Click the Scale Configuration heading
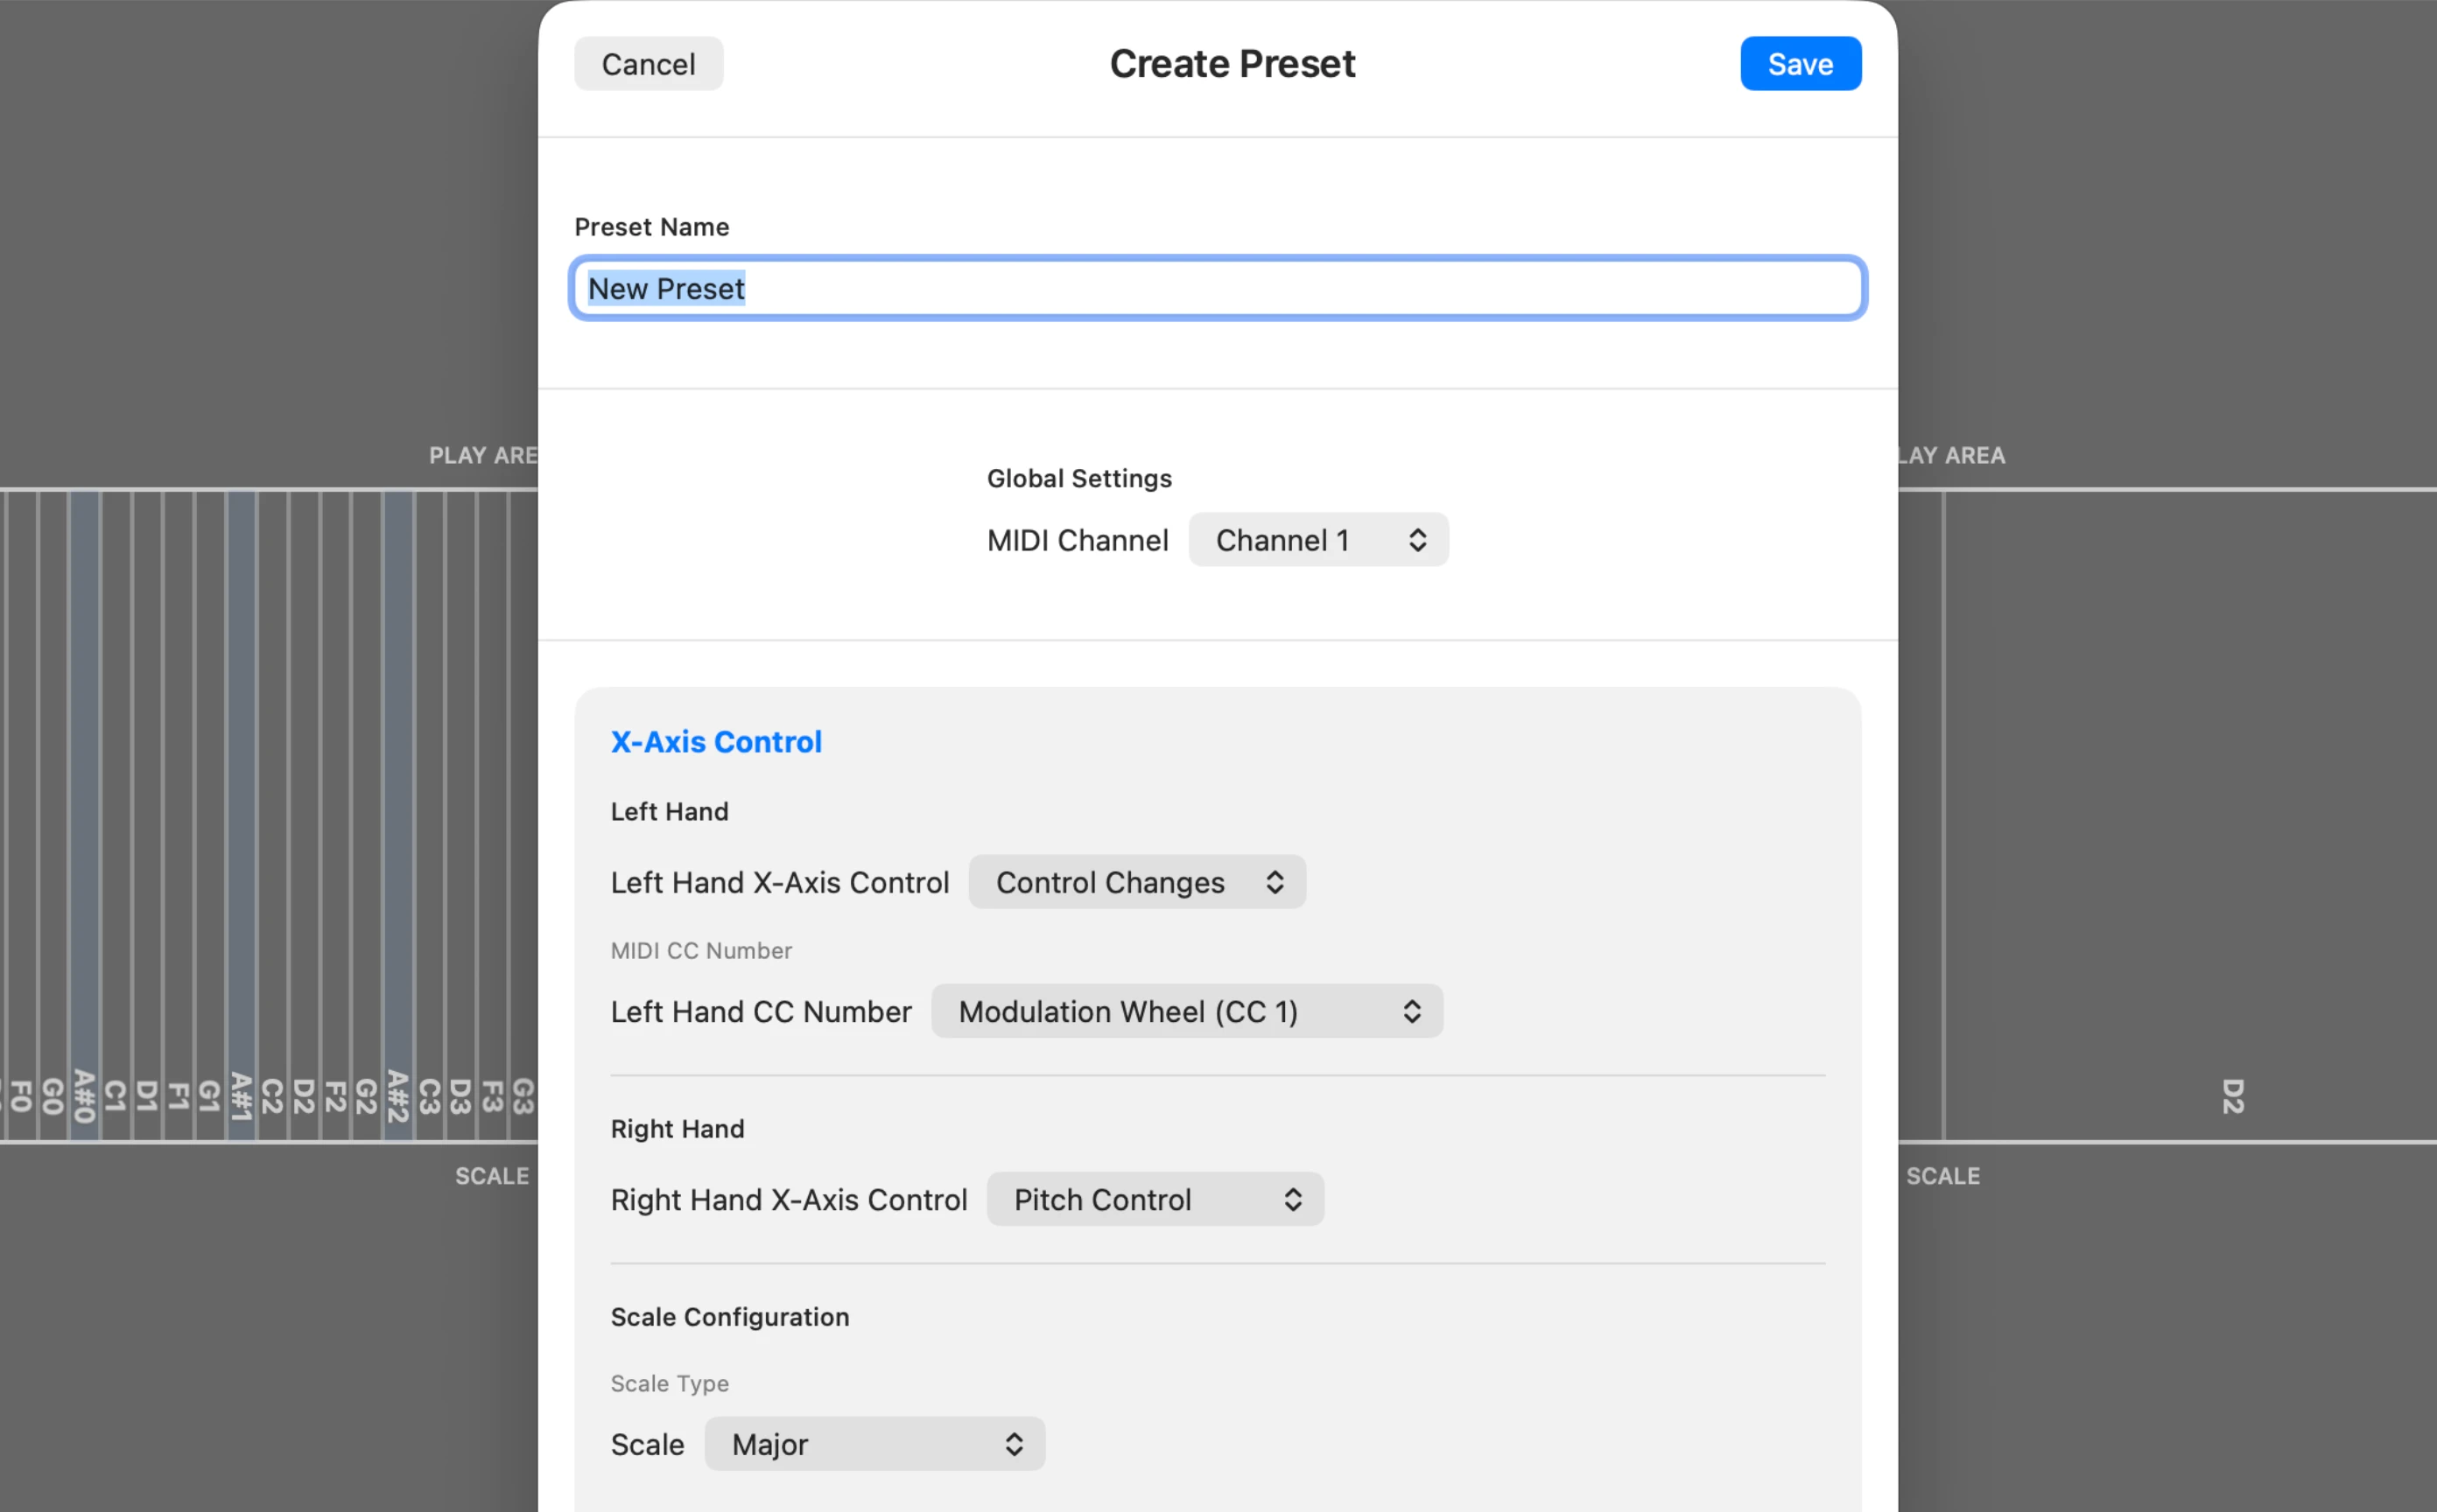Screen dimensions: 2437x1512 pyautogui.click(x=730, y=1317)
